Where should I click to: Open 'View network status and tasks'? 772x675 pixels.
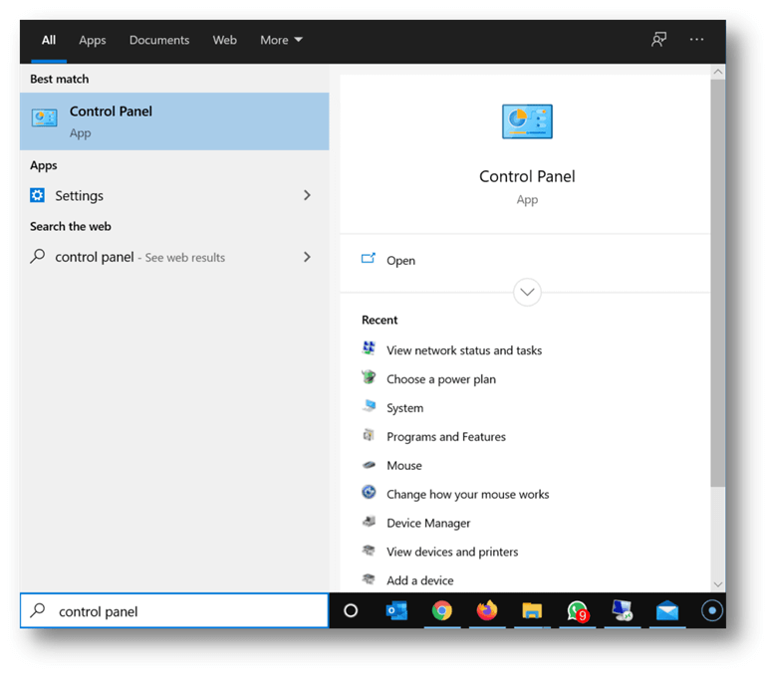tap(464, 350)
